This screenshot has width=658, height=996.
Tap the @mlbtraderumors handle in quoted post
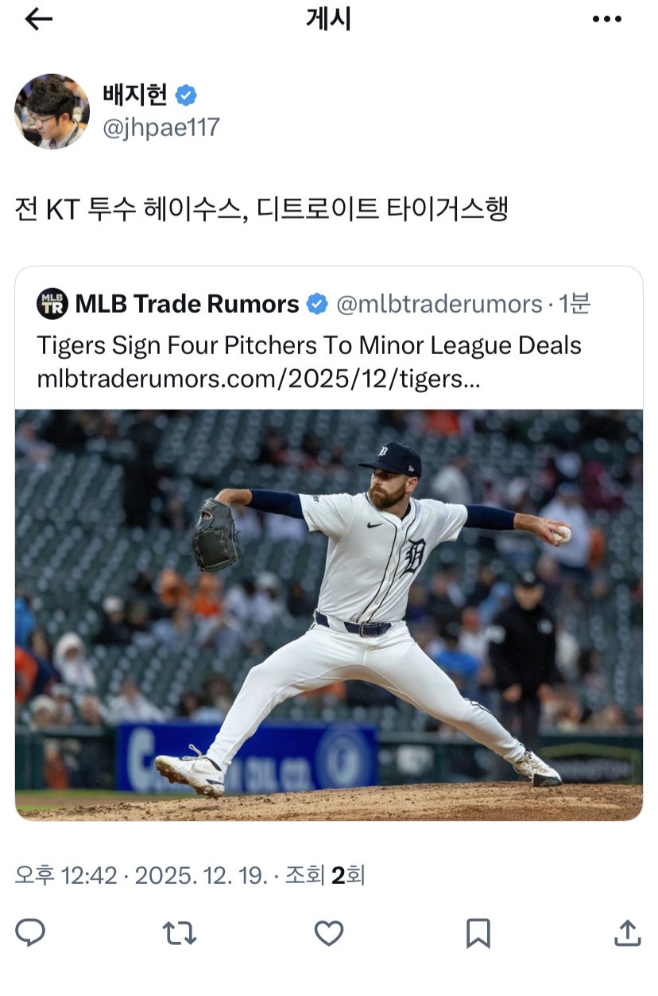tap(439, 304)
